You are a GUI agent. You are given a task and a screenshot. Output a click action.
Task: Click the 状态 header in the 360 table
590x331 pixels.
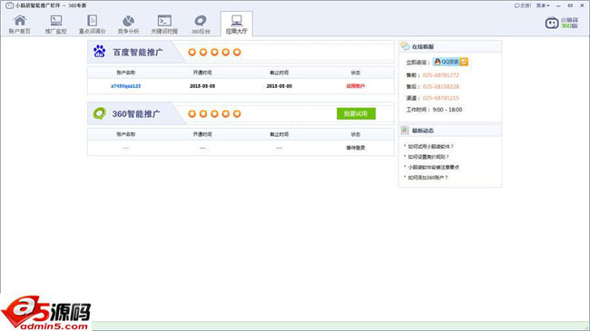tap(356, 134)
